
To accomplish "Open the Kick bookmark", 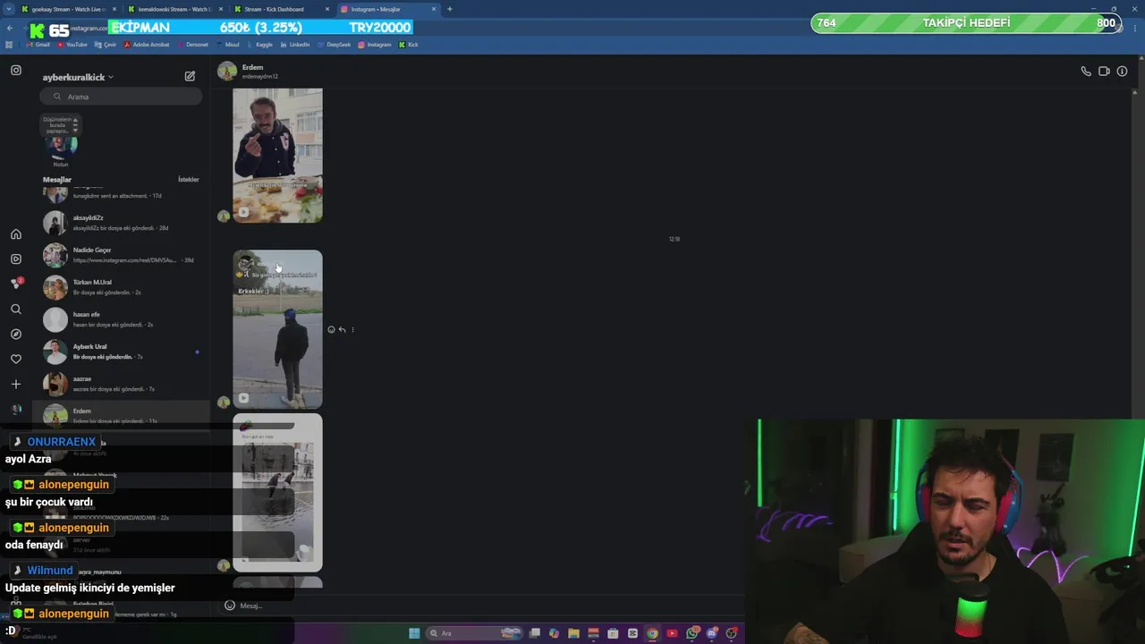I will click(408, 45).
